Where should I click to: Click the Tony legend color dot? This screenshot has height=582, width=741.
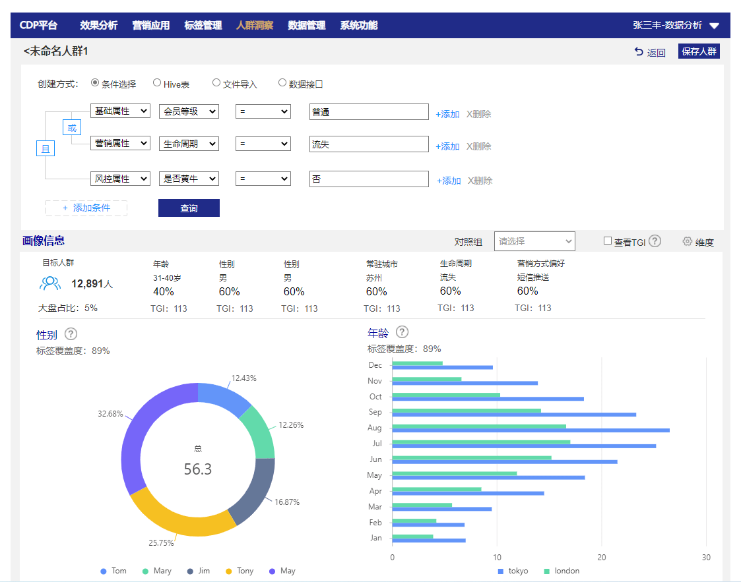(228, 571)
